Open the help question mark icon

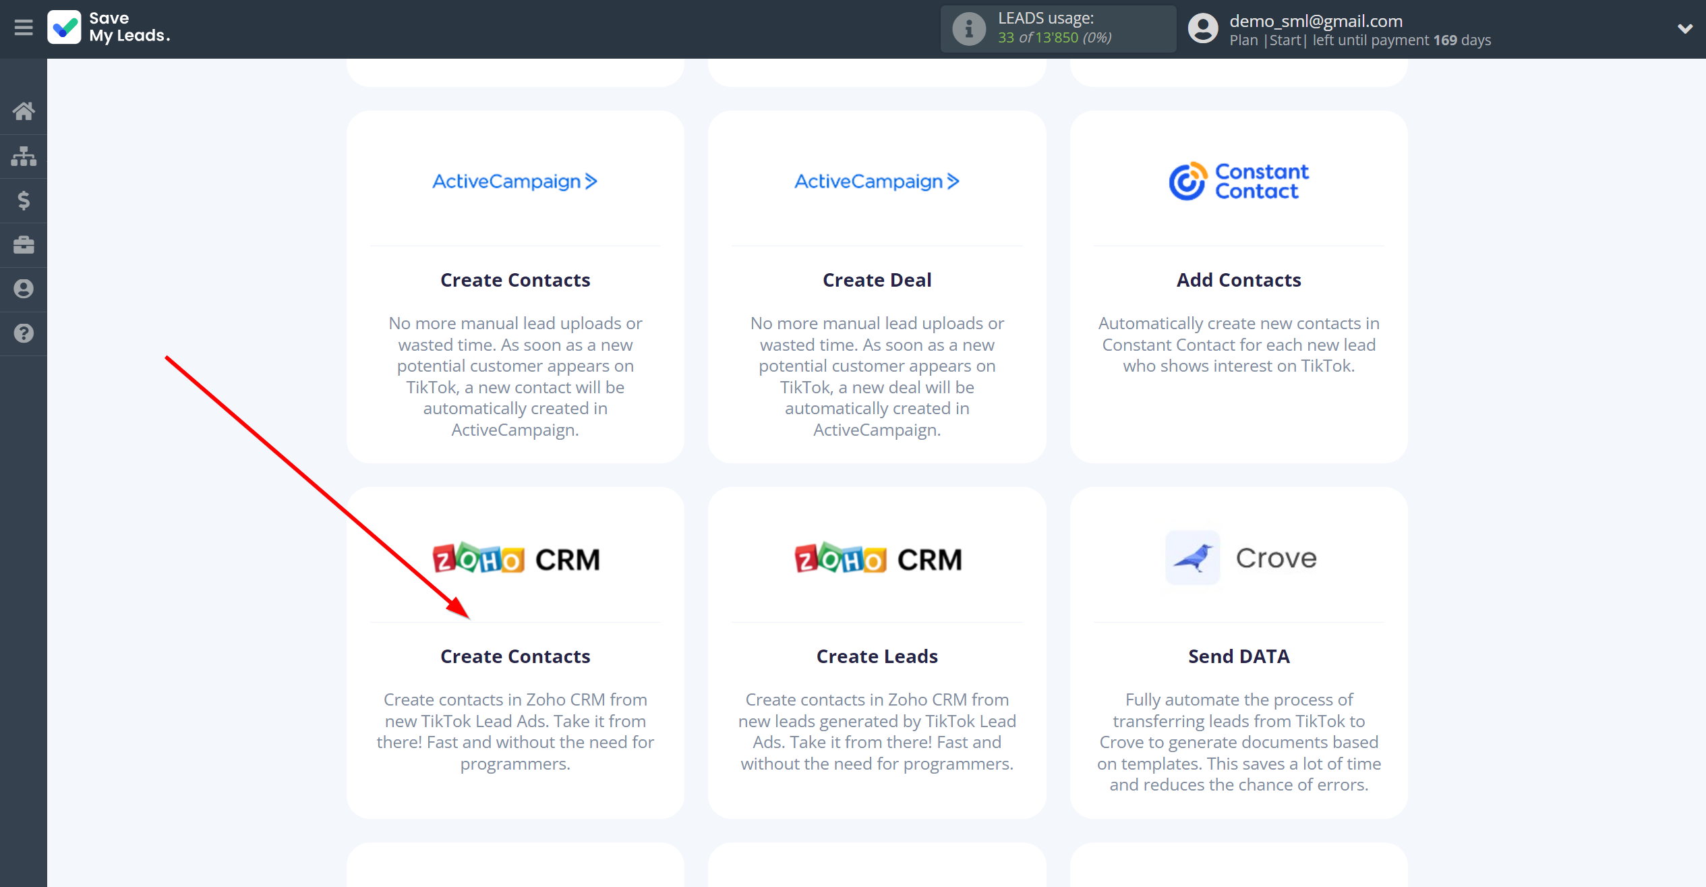[x=24, y=333]
